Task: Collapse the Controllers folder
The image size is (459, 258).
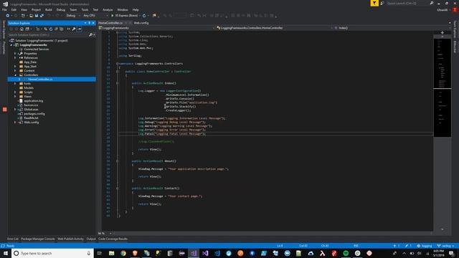Action: [15, 75]
